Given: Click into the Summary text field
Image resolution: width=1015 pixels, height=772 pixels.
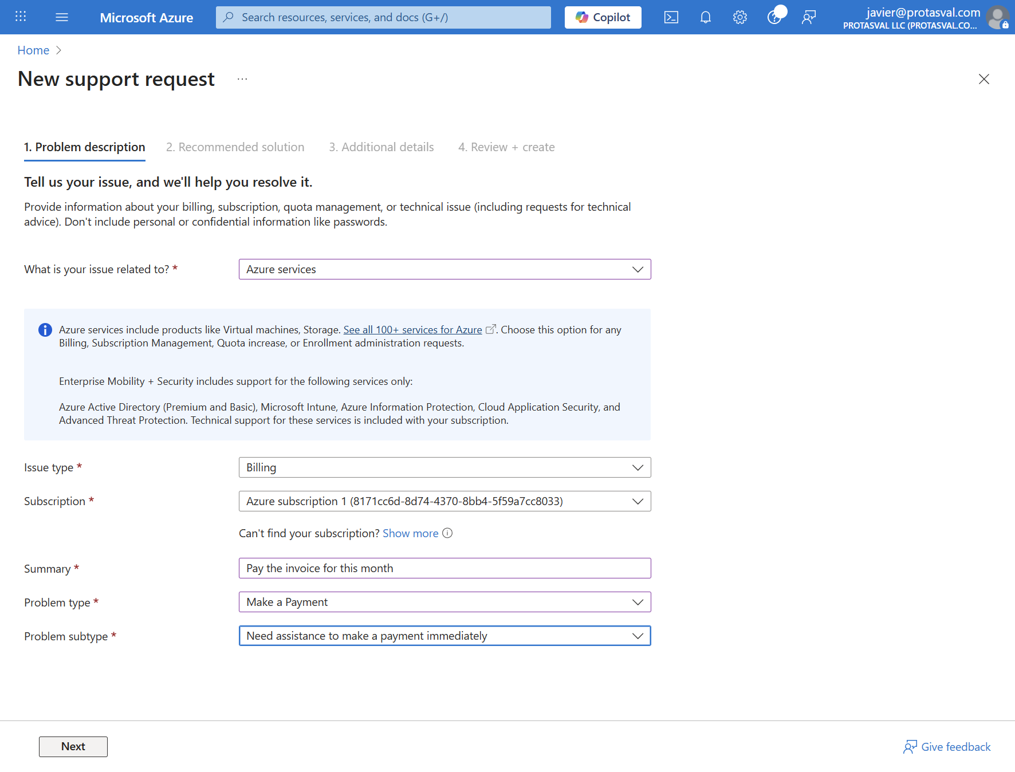Looking at the screenshot, I should coord(445,568).
